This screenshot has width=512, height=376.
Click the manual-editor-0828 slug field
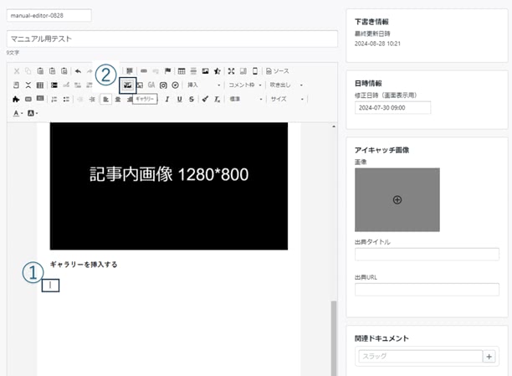[x=49, y=15]
